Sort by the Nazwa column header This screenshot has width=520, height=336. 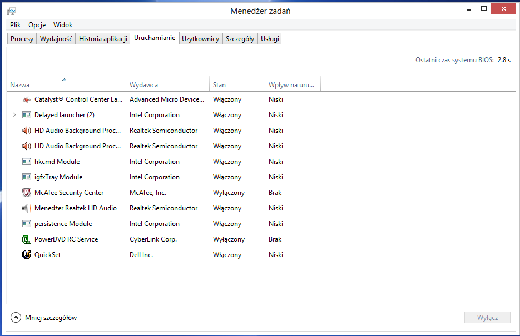66,84
